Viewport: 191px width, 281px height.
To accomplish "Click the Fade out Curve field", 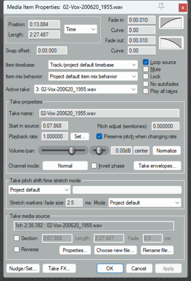I will (x=142, y=51).
